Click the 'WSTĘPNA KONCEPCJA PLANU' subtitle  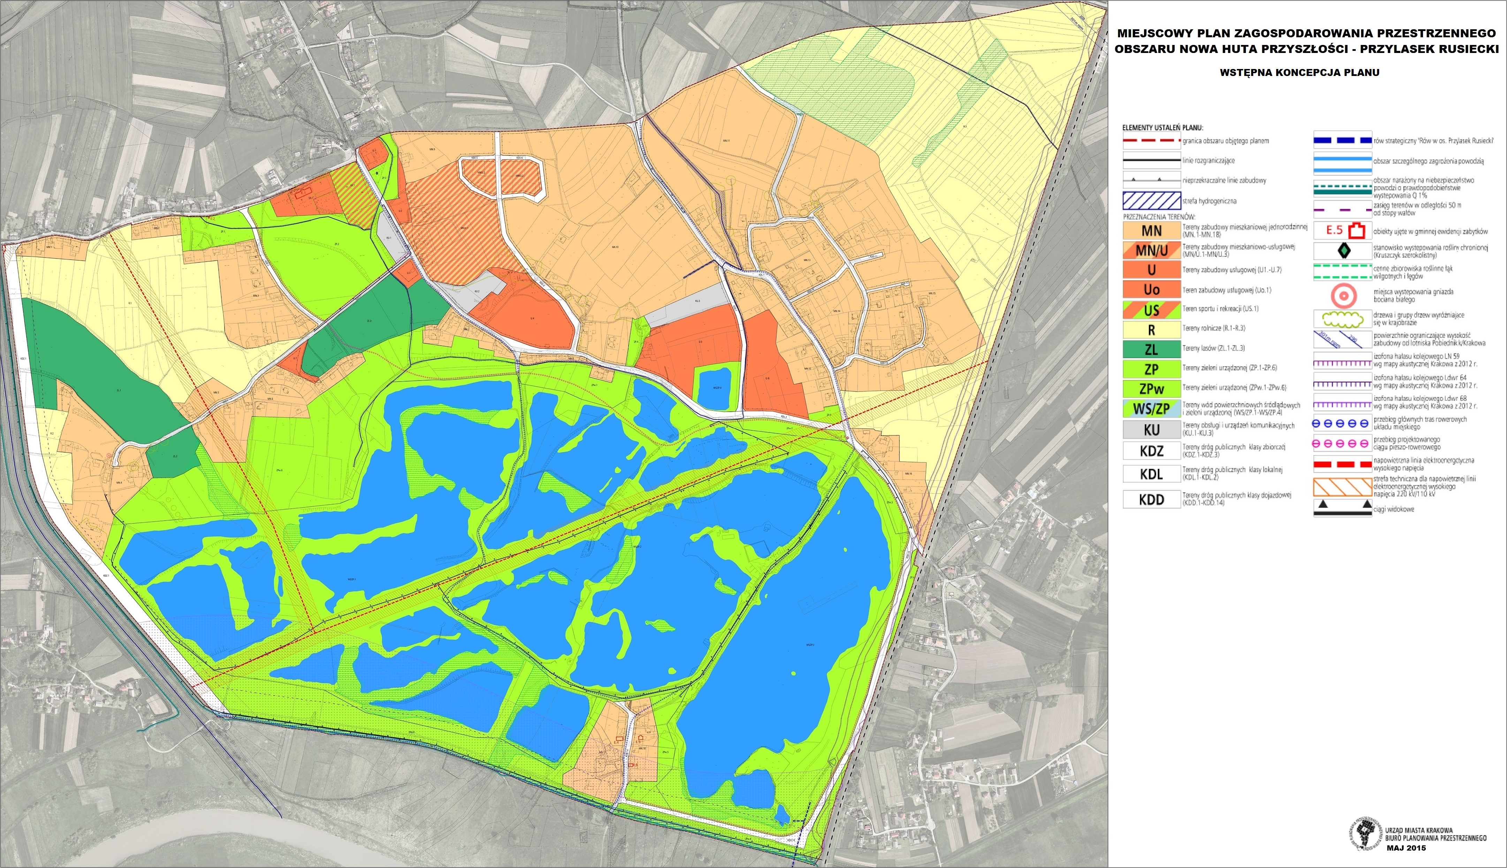pyautogui.click(x=1300, y=73)
